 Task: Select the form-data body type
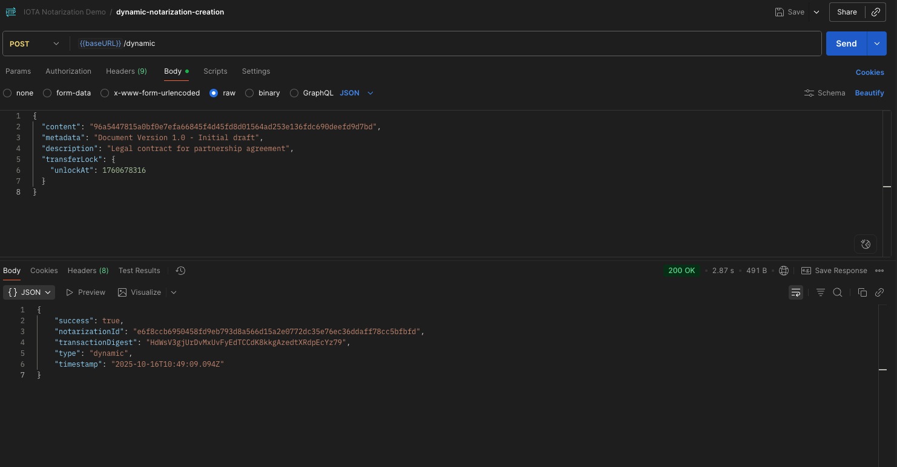click(x=47, y=93)
